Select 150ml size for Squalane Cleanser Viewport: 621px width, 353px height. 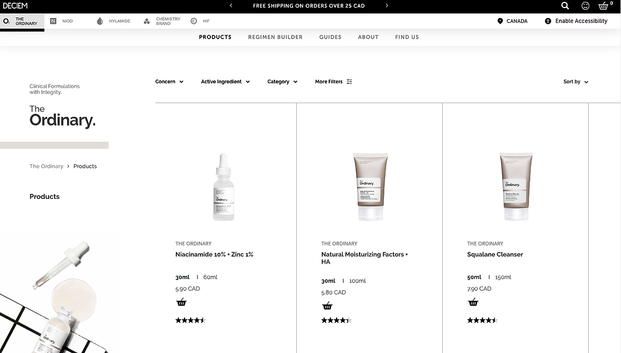pos(503,277)
